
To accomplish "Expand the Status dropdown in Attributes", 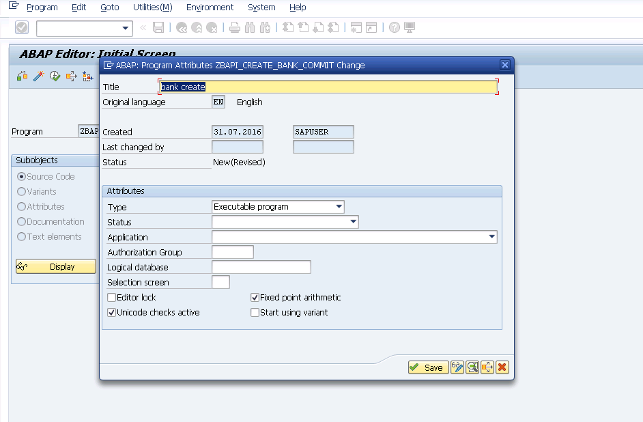I will point(354,221).
